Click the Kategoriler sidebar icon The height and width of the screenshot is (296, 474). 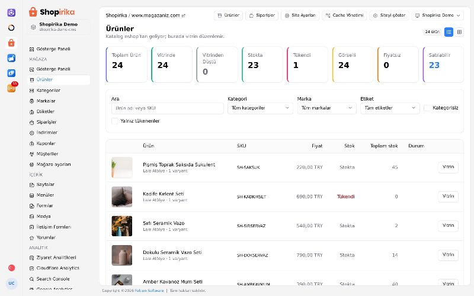tap(32, 91)
